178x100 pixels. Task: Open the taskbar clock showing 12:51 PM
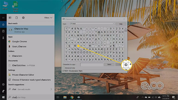tap(166, 97)
